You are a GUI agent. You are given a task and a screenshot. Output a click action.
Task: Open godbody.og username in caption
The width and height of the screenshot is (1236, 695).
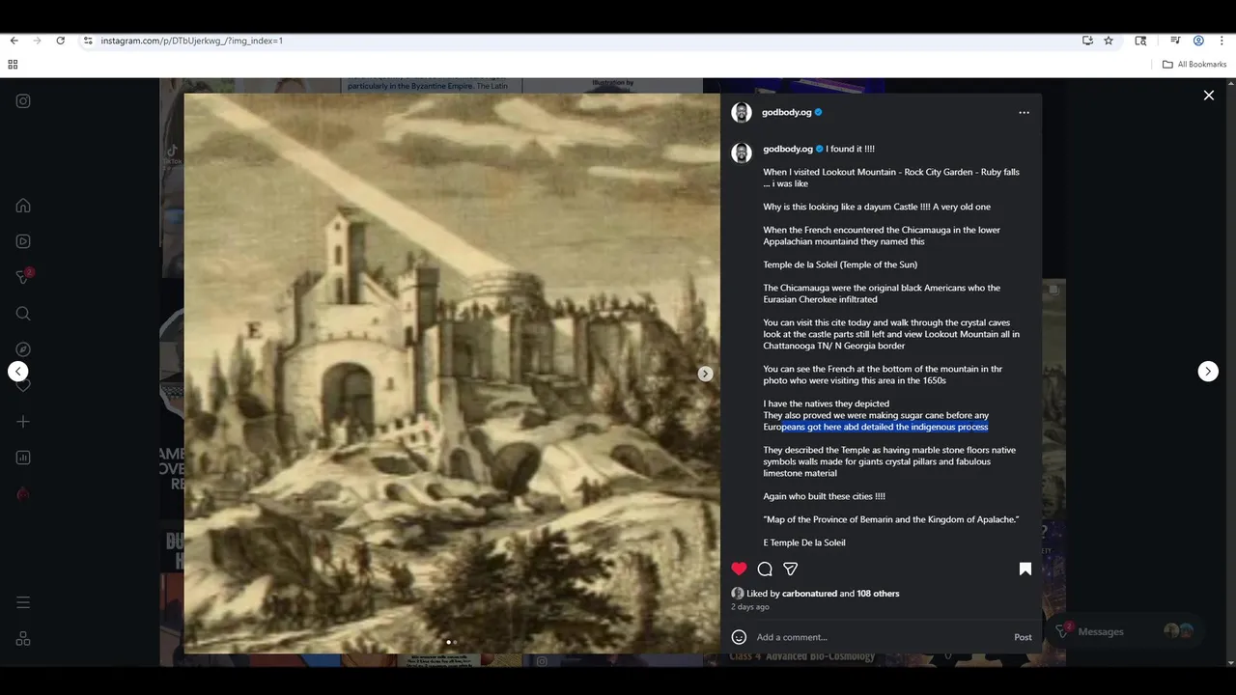pos(788,149)
